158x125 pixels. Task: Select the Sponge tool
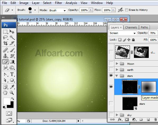pos(12,67)
